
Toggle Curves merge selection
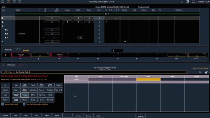[x=42, y=100]
